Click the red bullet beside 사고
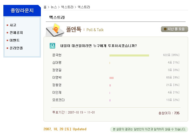This screenshot has height=137, width=191. pyautogui.click(x=8, y=25)
